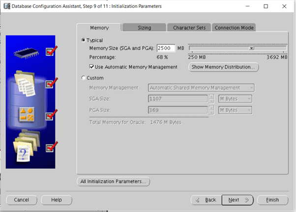Click the Database Configuration Assistant title icon
The width and height of the screenshot is (296, 212).
[5, 6]
